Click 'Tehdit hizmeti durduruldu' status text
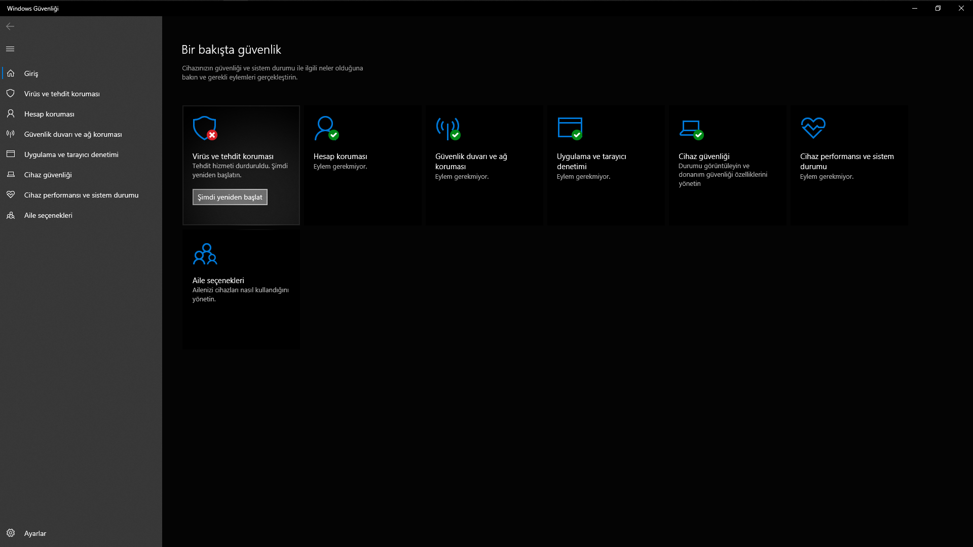Screen dimensions: 973x547 [240, 170]
